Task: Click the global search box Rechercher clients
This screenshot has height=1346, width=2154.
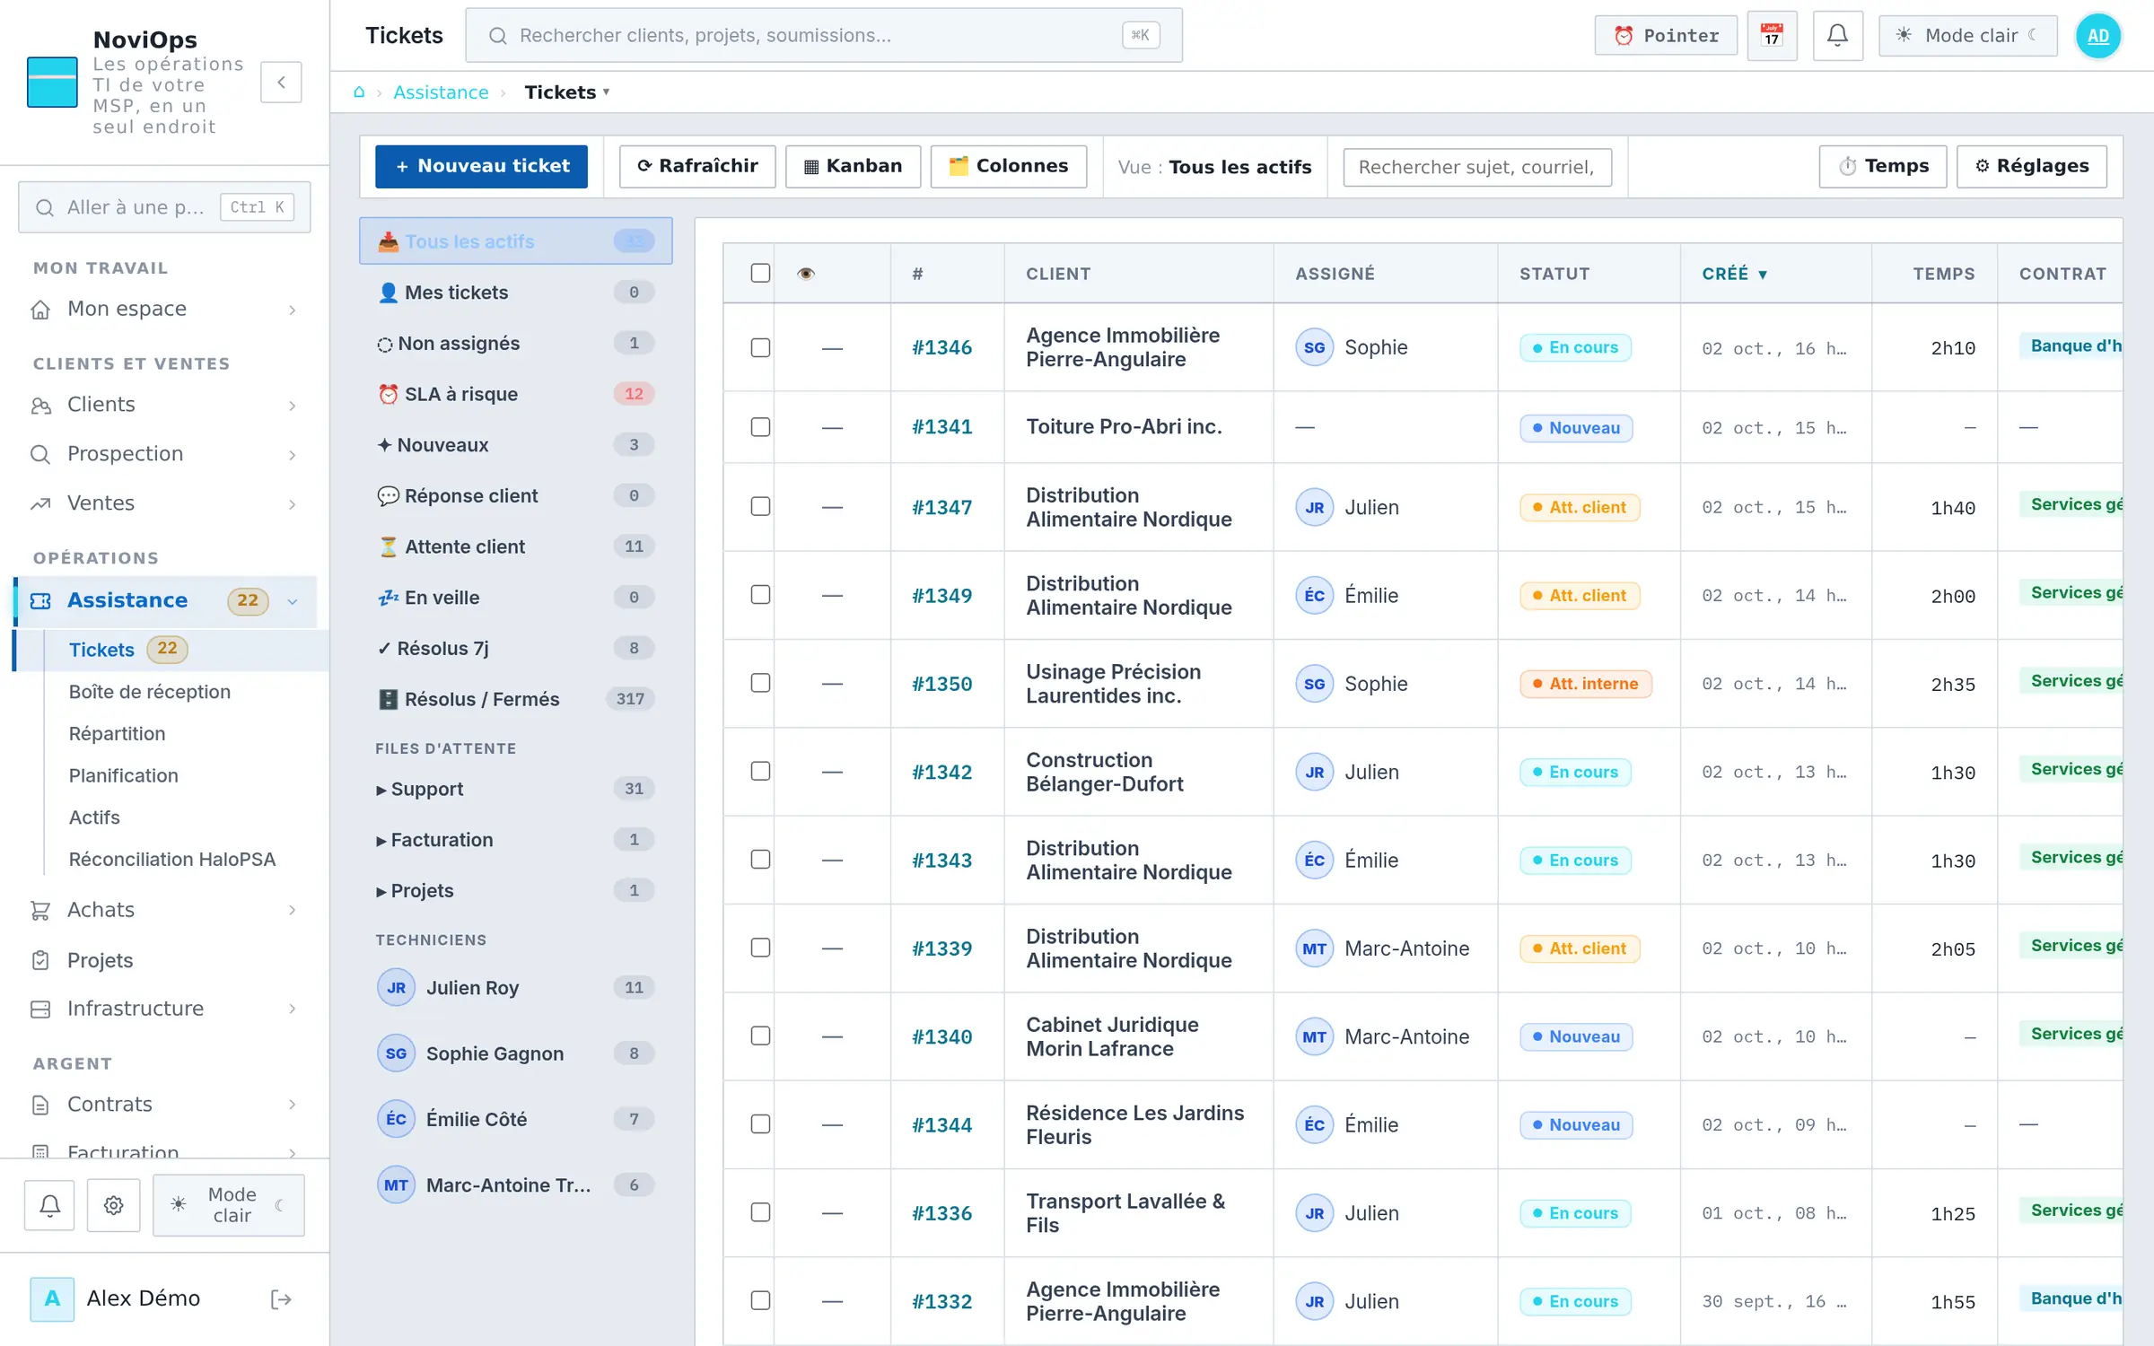Action: click(823, 36)
